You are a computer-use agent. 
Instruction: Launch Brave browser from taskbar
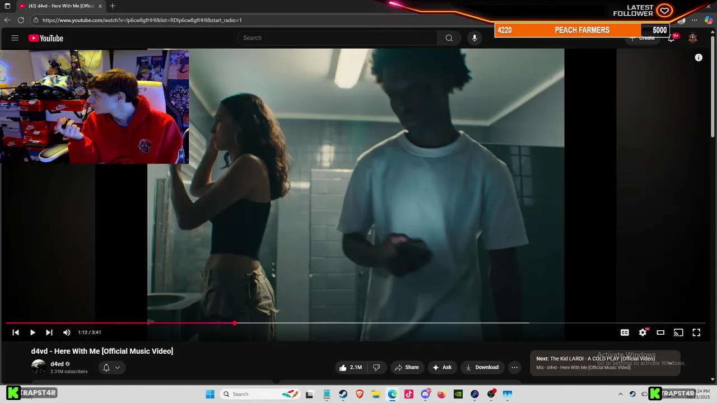tap(360, 394)
